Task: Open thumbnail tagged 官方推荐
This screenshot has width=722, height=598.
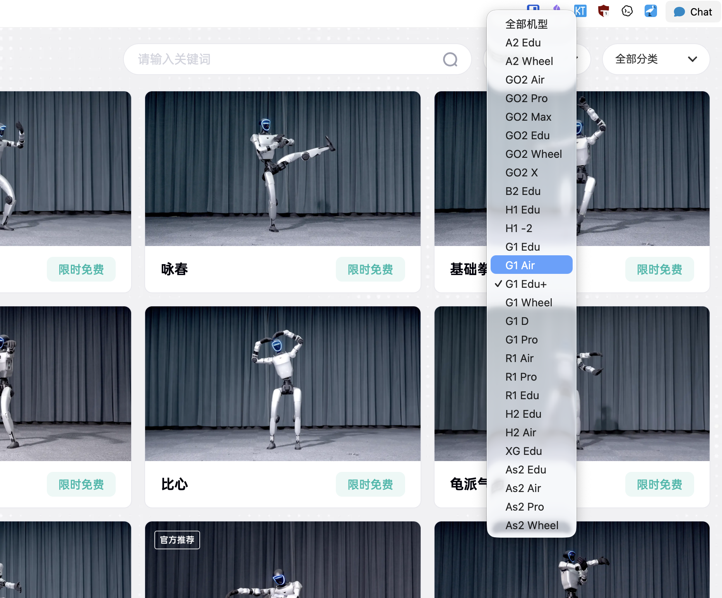Action: (x=282, y=560)
